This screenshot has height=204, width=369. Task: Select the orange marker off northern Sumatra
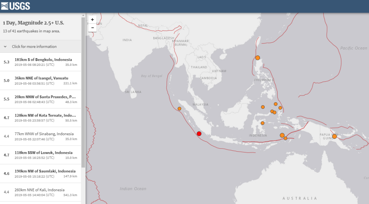click(x=179, y=109)
